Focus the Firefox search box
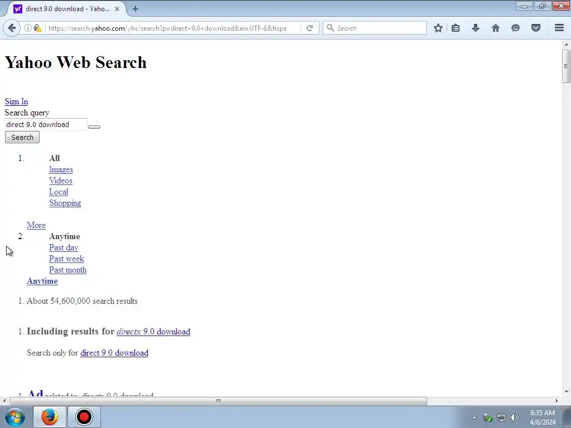 pyautogui.click(x=375, y=28)
